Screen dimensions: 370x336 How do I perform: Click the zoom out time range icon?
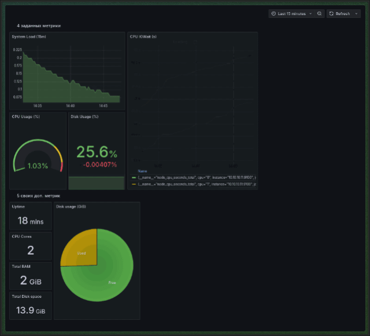(x=320, y=13)
